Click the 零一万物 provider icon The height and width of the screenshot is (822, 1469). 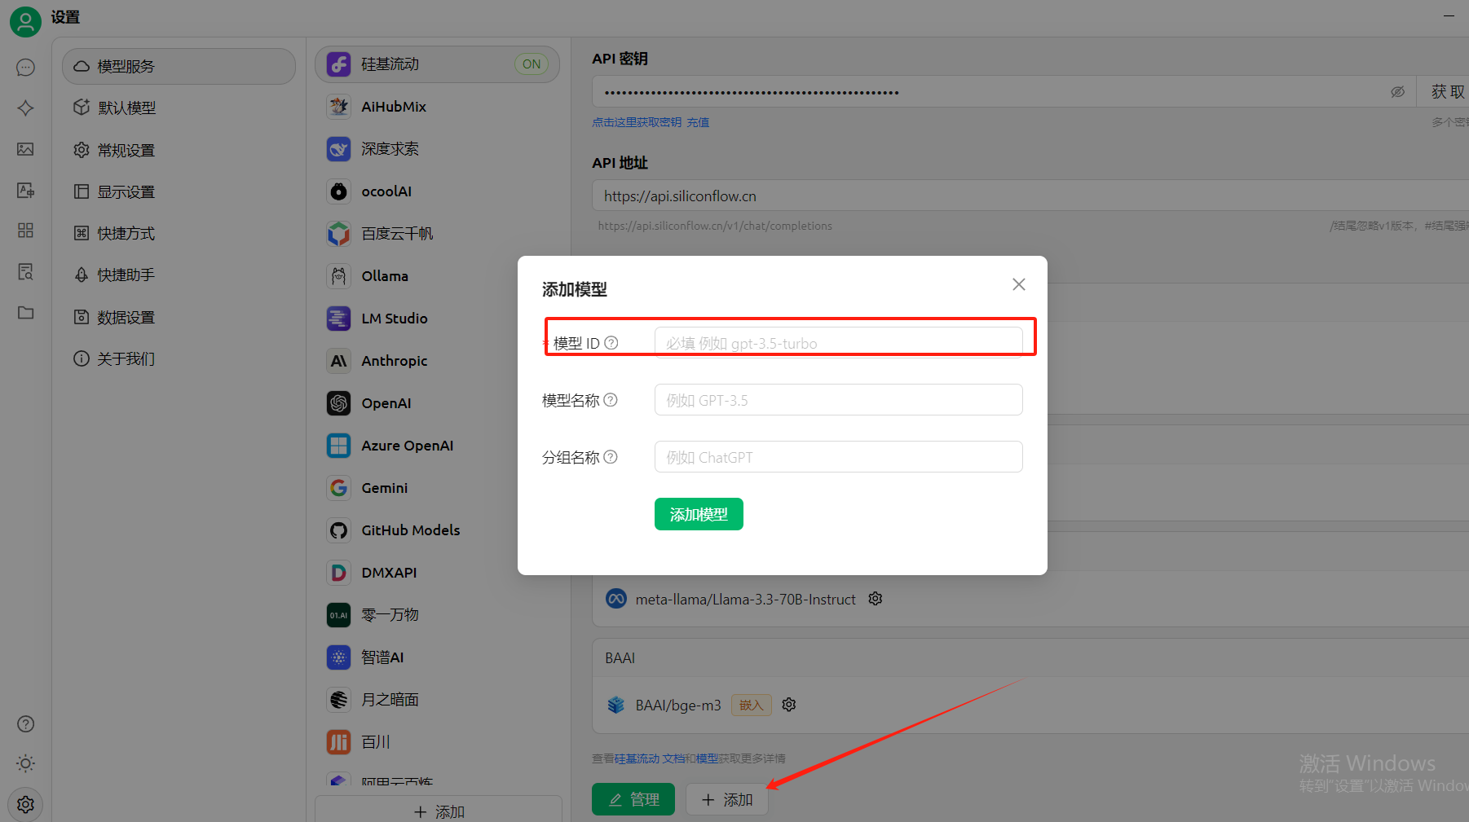pos(338,615)
